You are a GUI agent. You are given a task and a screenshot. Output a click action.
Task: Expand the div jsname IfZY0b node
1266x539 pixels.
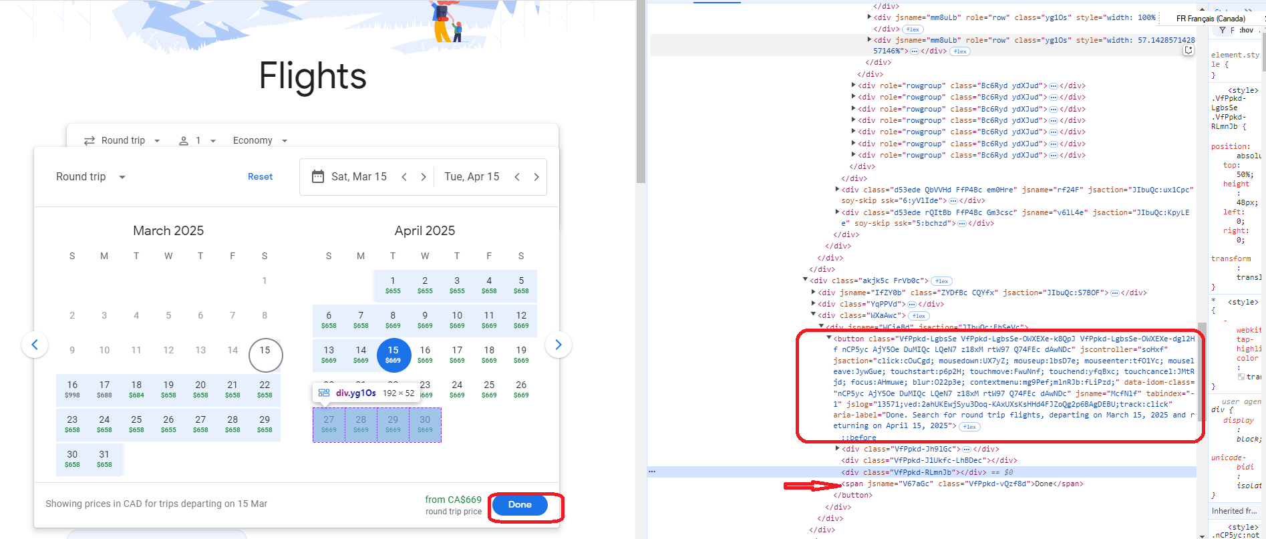813,292
